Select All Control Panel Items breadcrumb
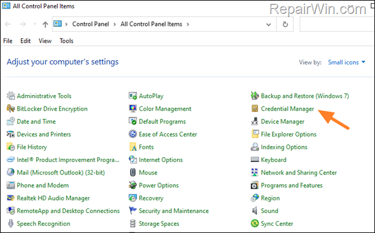 [x=151, y=24]
